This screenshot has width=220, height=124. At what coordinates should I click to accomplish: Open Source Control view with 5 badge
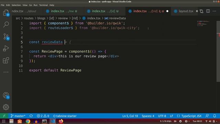[x=6, y=37]
